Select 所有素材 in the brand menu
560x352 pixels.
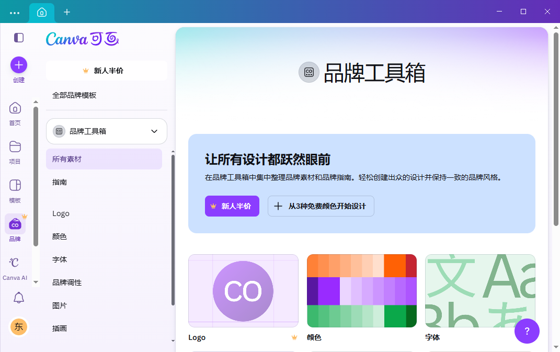tap(104, 159)
